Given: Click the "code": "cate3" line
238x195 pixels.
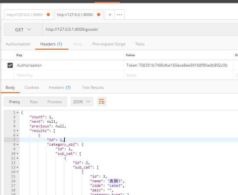Looking at the screenshot, I should [107, 186].
